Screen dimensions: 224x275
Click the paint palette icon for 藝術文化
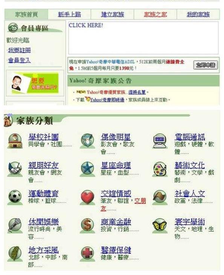pyautogui.click(x=160, y=169)
